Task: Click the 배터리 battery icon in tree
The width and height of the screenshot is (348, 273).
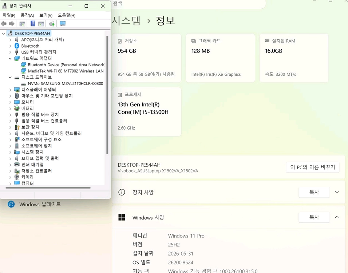Action: pos(17,108)
